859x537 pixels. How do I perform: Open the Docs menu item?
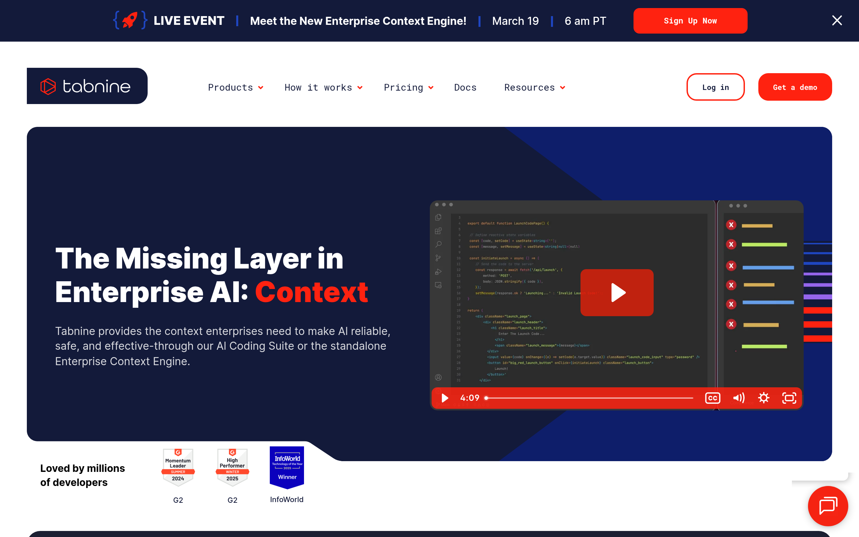[x=465, y=87]
